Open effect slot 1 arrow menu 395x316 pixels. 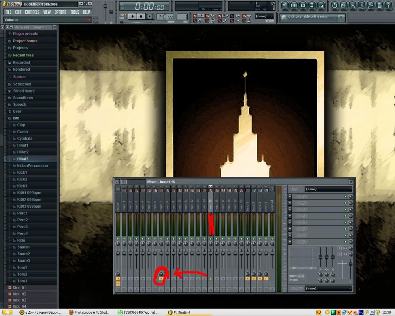290,197
